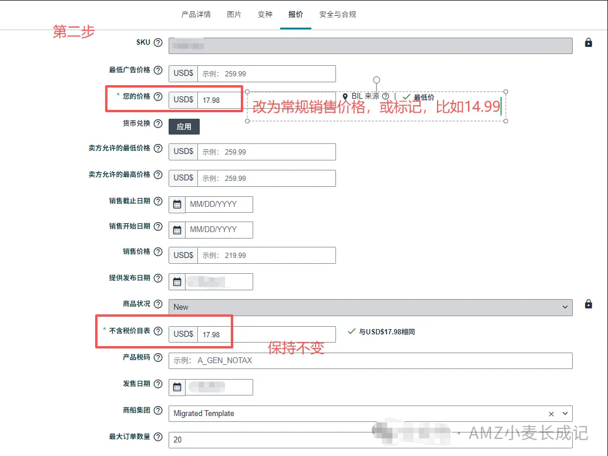Open help icon for 产品税码
608x456 pixels.
158,357
